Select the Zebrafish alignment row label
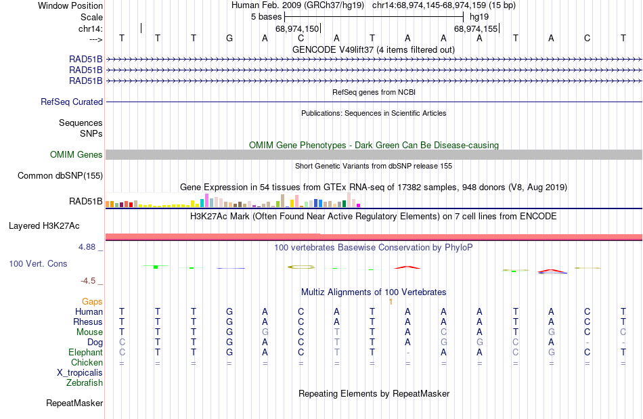643x419 pixels. point(85,382)
